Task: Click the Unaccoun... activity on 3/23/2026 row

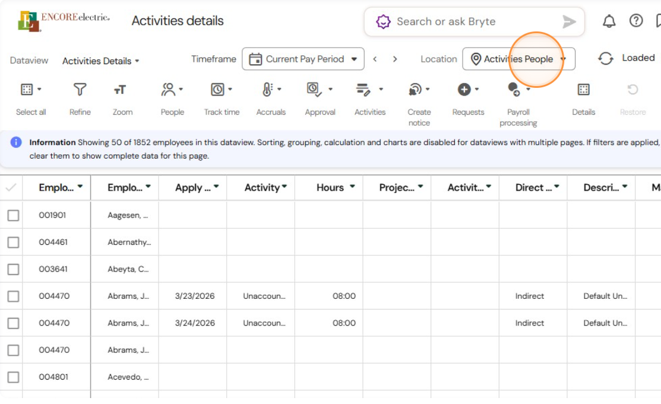Action: (x=264, y=296)
